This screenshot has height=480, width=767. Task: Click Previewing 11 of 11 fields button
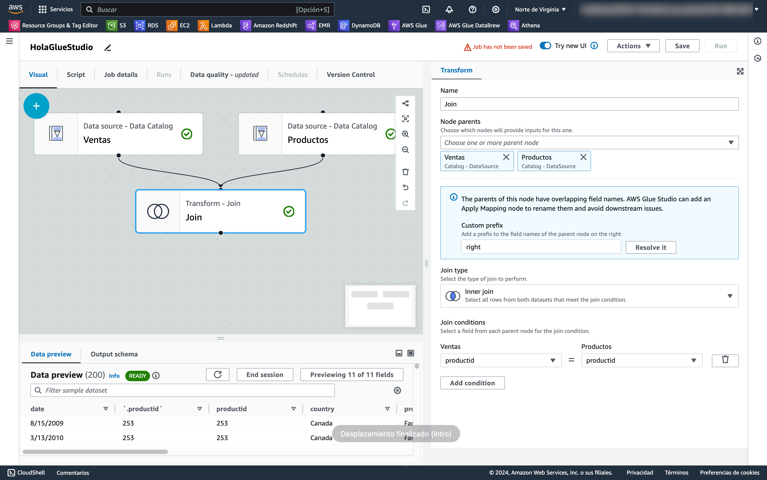352,375
